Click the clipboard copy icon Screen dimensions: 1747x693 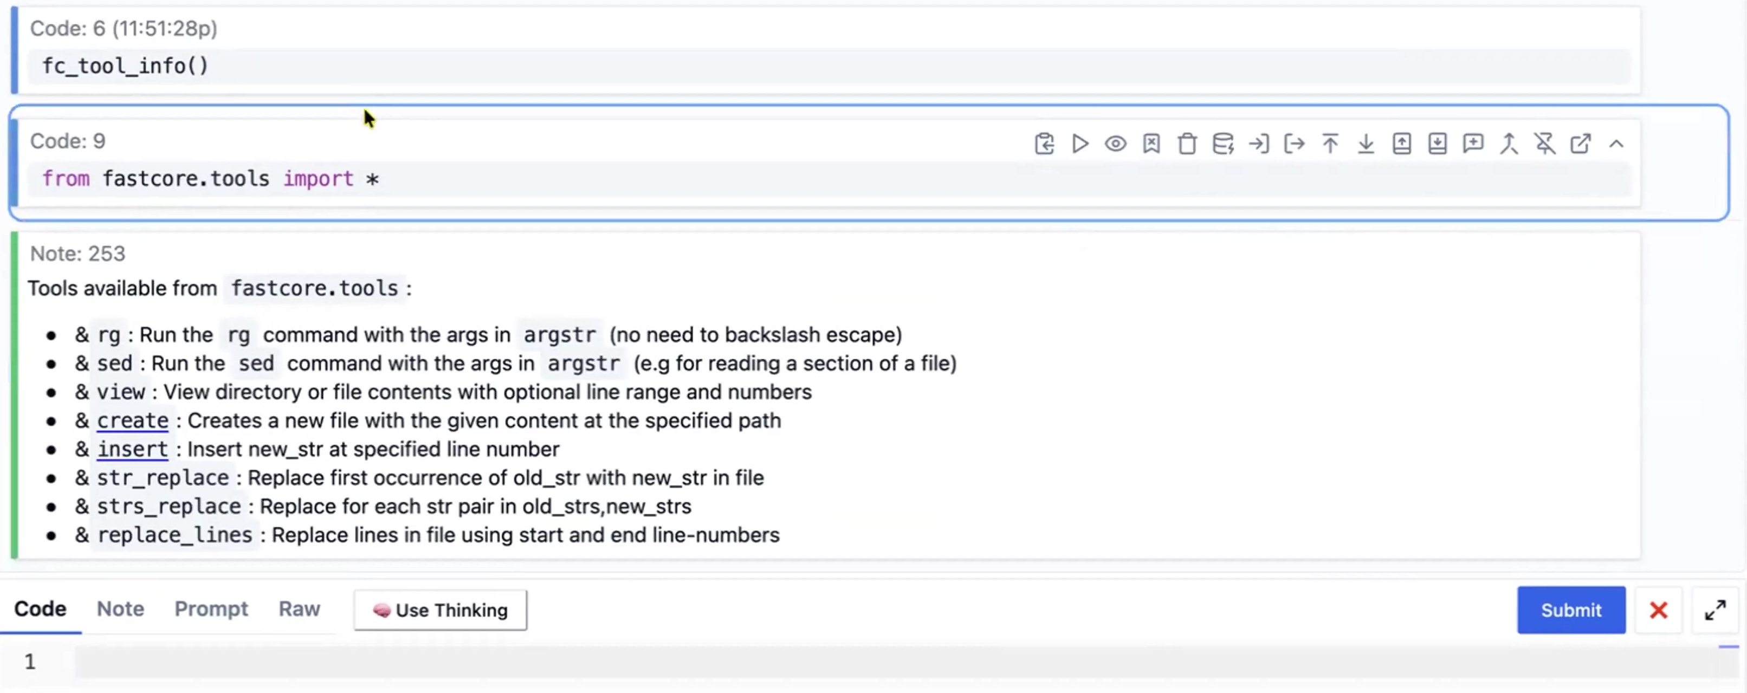(1044, 144)
